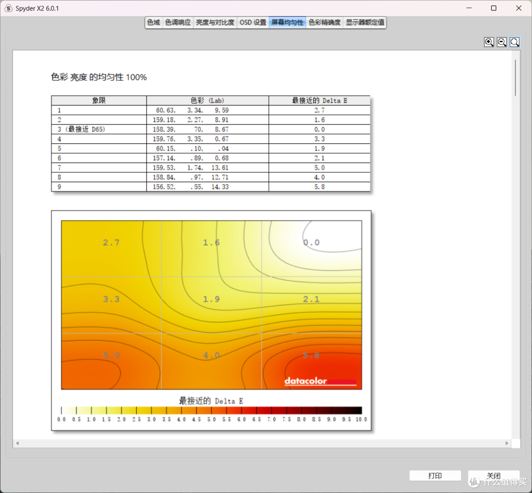
Task: Click the zoom in magnifier icon
Action: pos(489,42)
